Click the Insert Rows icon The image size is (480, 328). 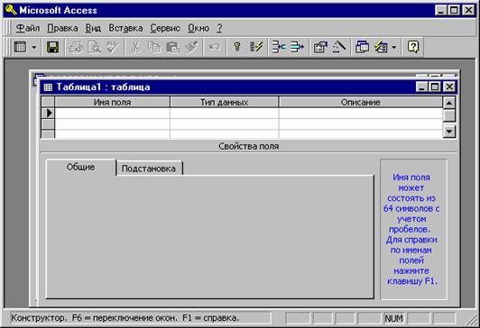pos(279,47)
